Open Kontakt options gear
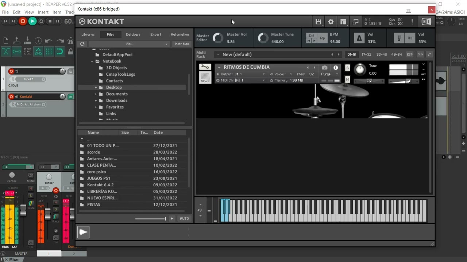 coord(331,22)
